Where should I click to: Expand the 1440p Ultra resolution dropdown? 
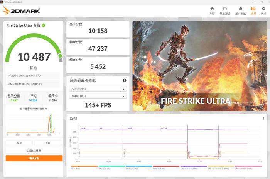click(98, 96)
